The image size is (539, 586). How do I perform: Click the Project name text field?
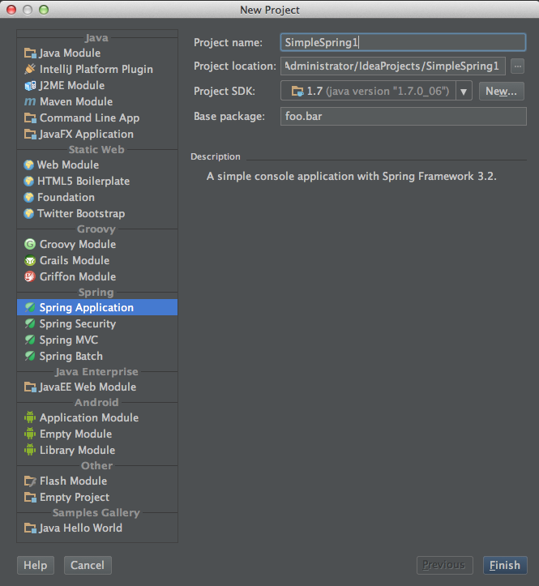(404, 42)
